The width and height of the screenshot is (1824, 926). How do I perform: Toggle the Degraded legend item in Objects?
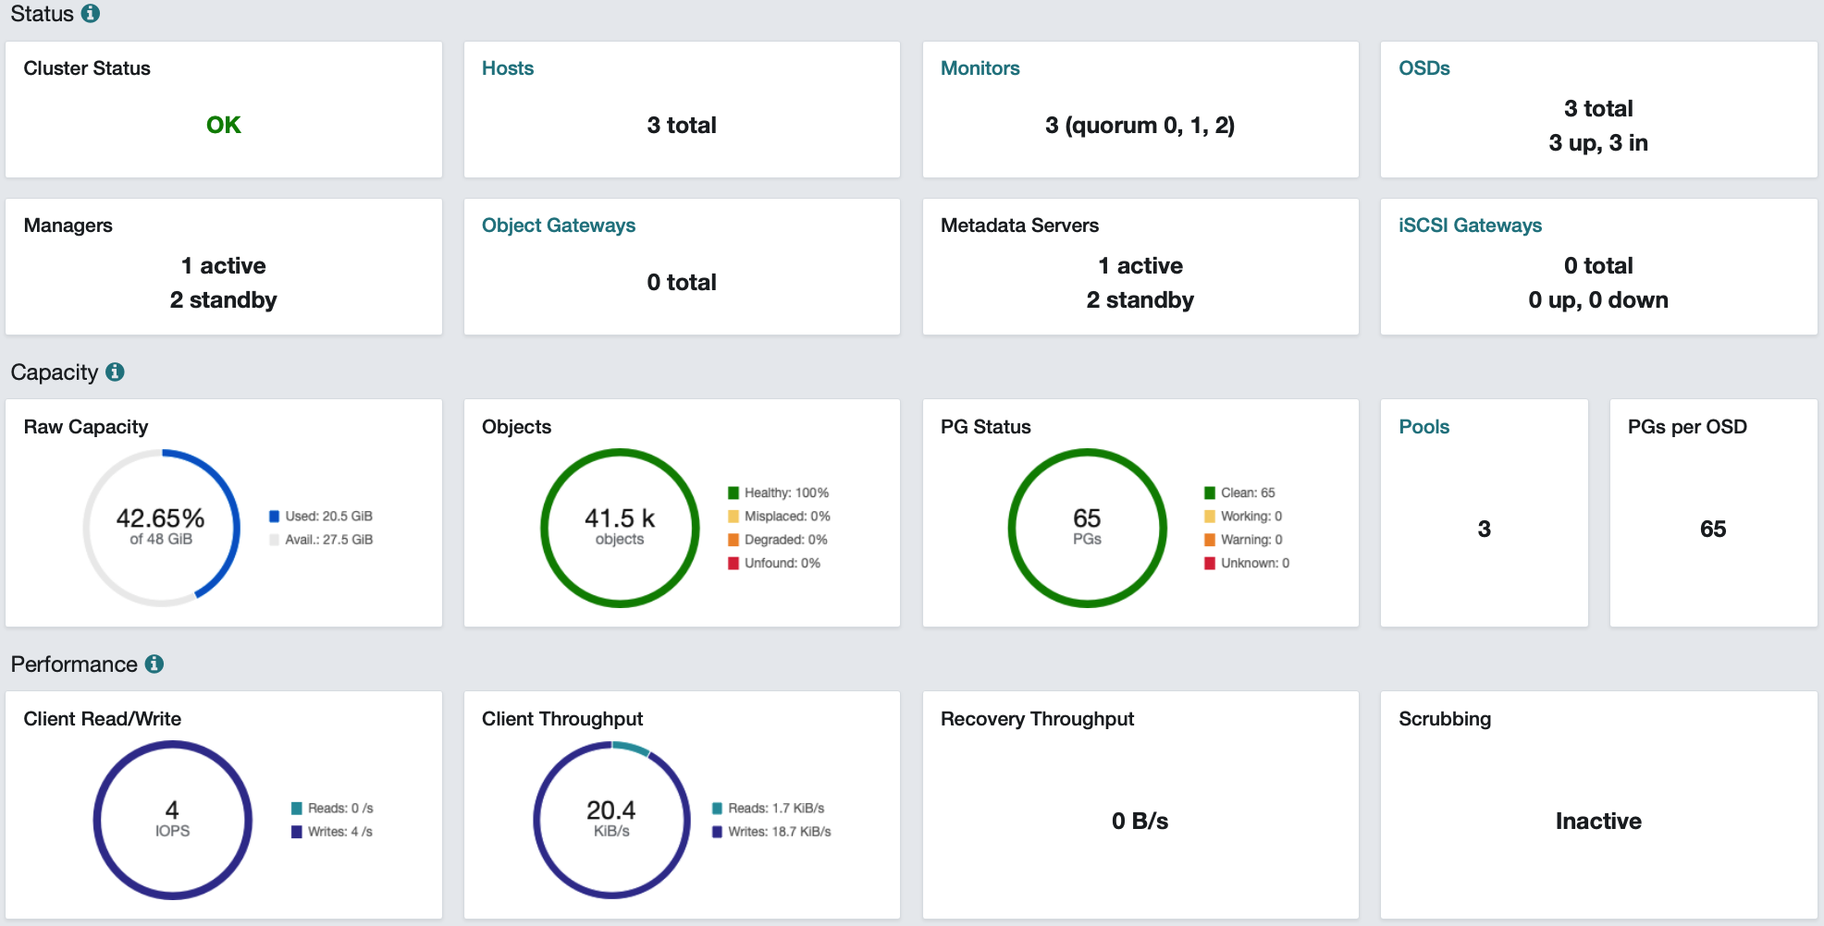click(x=777, y=540)
